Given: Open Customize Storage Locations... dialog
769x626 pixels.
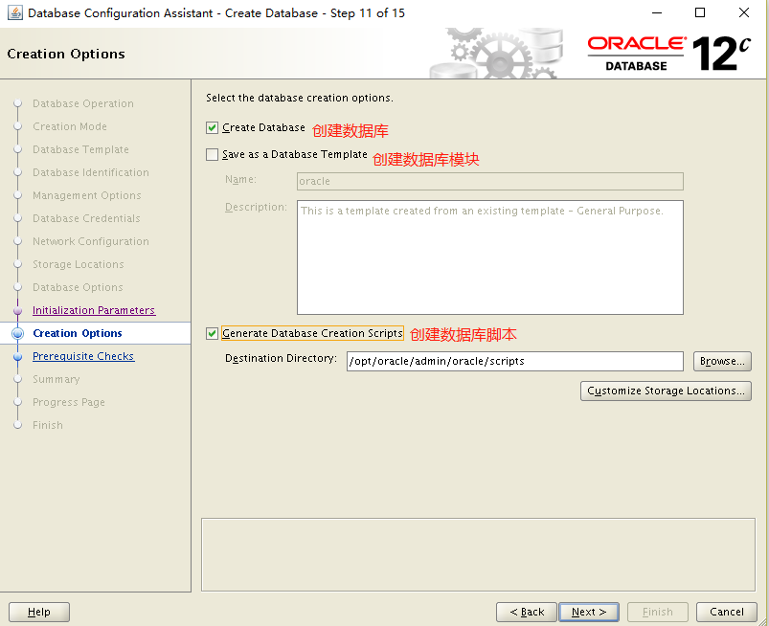Looking at the screenshot, I should [666, 391].
